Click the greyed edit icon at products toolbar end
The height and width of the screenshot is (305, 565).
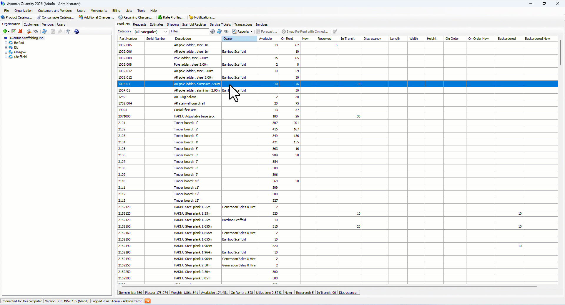click(x=335, y=32)
